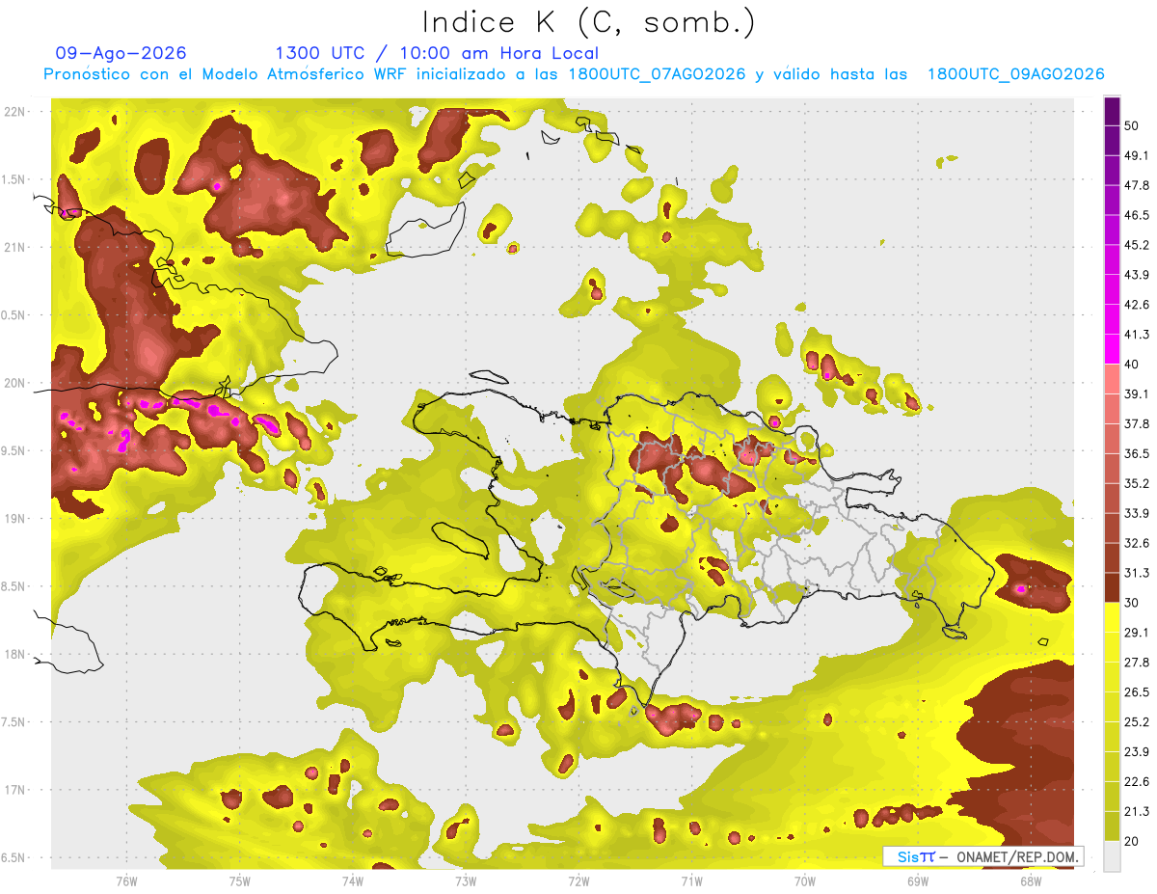Pick the dark brown swatch between 30 and 31.3
The image size is (1157, 894).
pyautogui.click(x=1112, y=587)
